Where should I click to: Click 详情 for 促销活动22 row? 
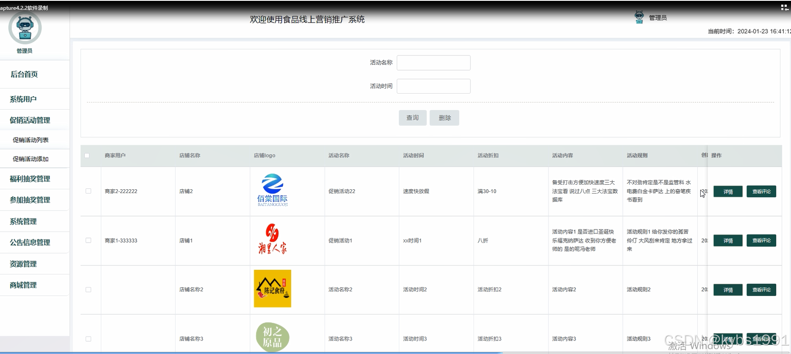click(x=728, y=191)
